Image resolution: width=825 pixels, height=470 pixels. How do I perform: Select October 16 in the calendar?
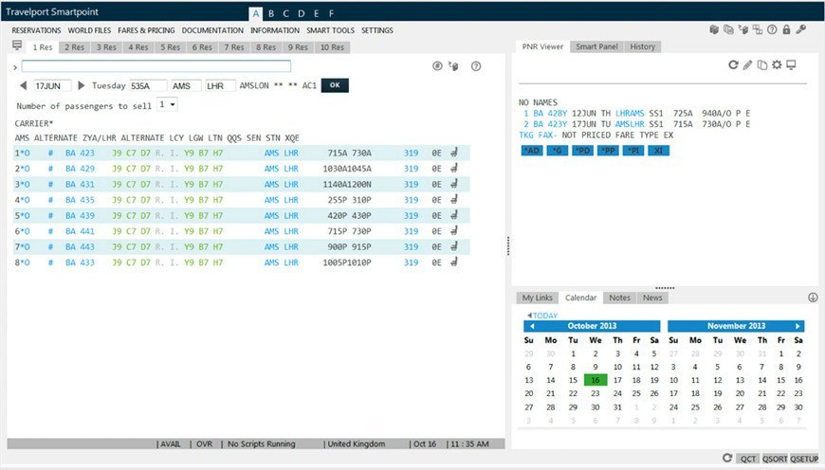[596, 380]
